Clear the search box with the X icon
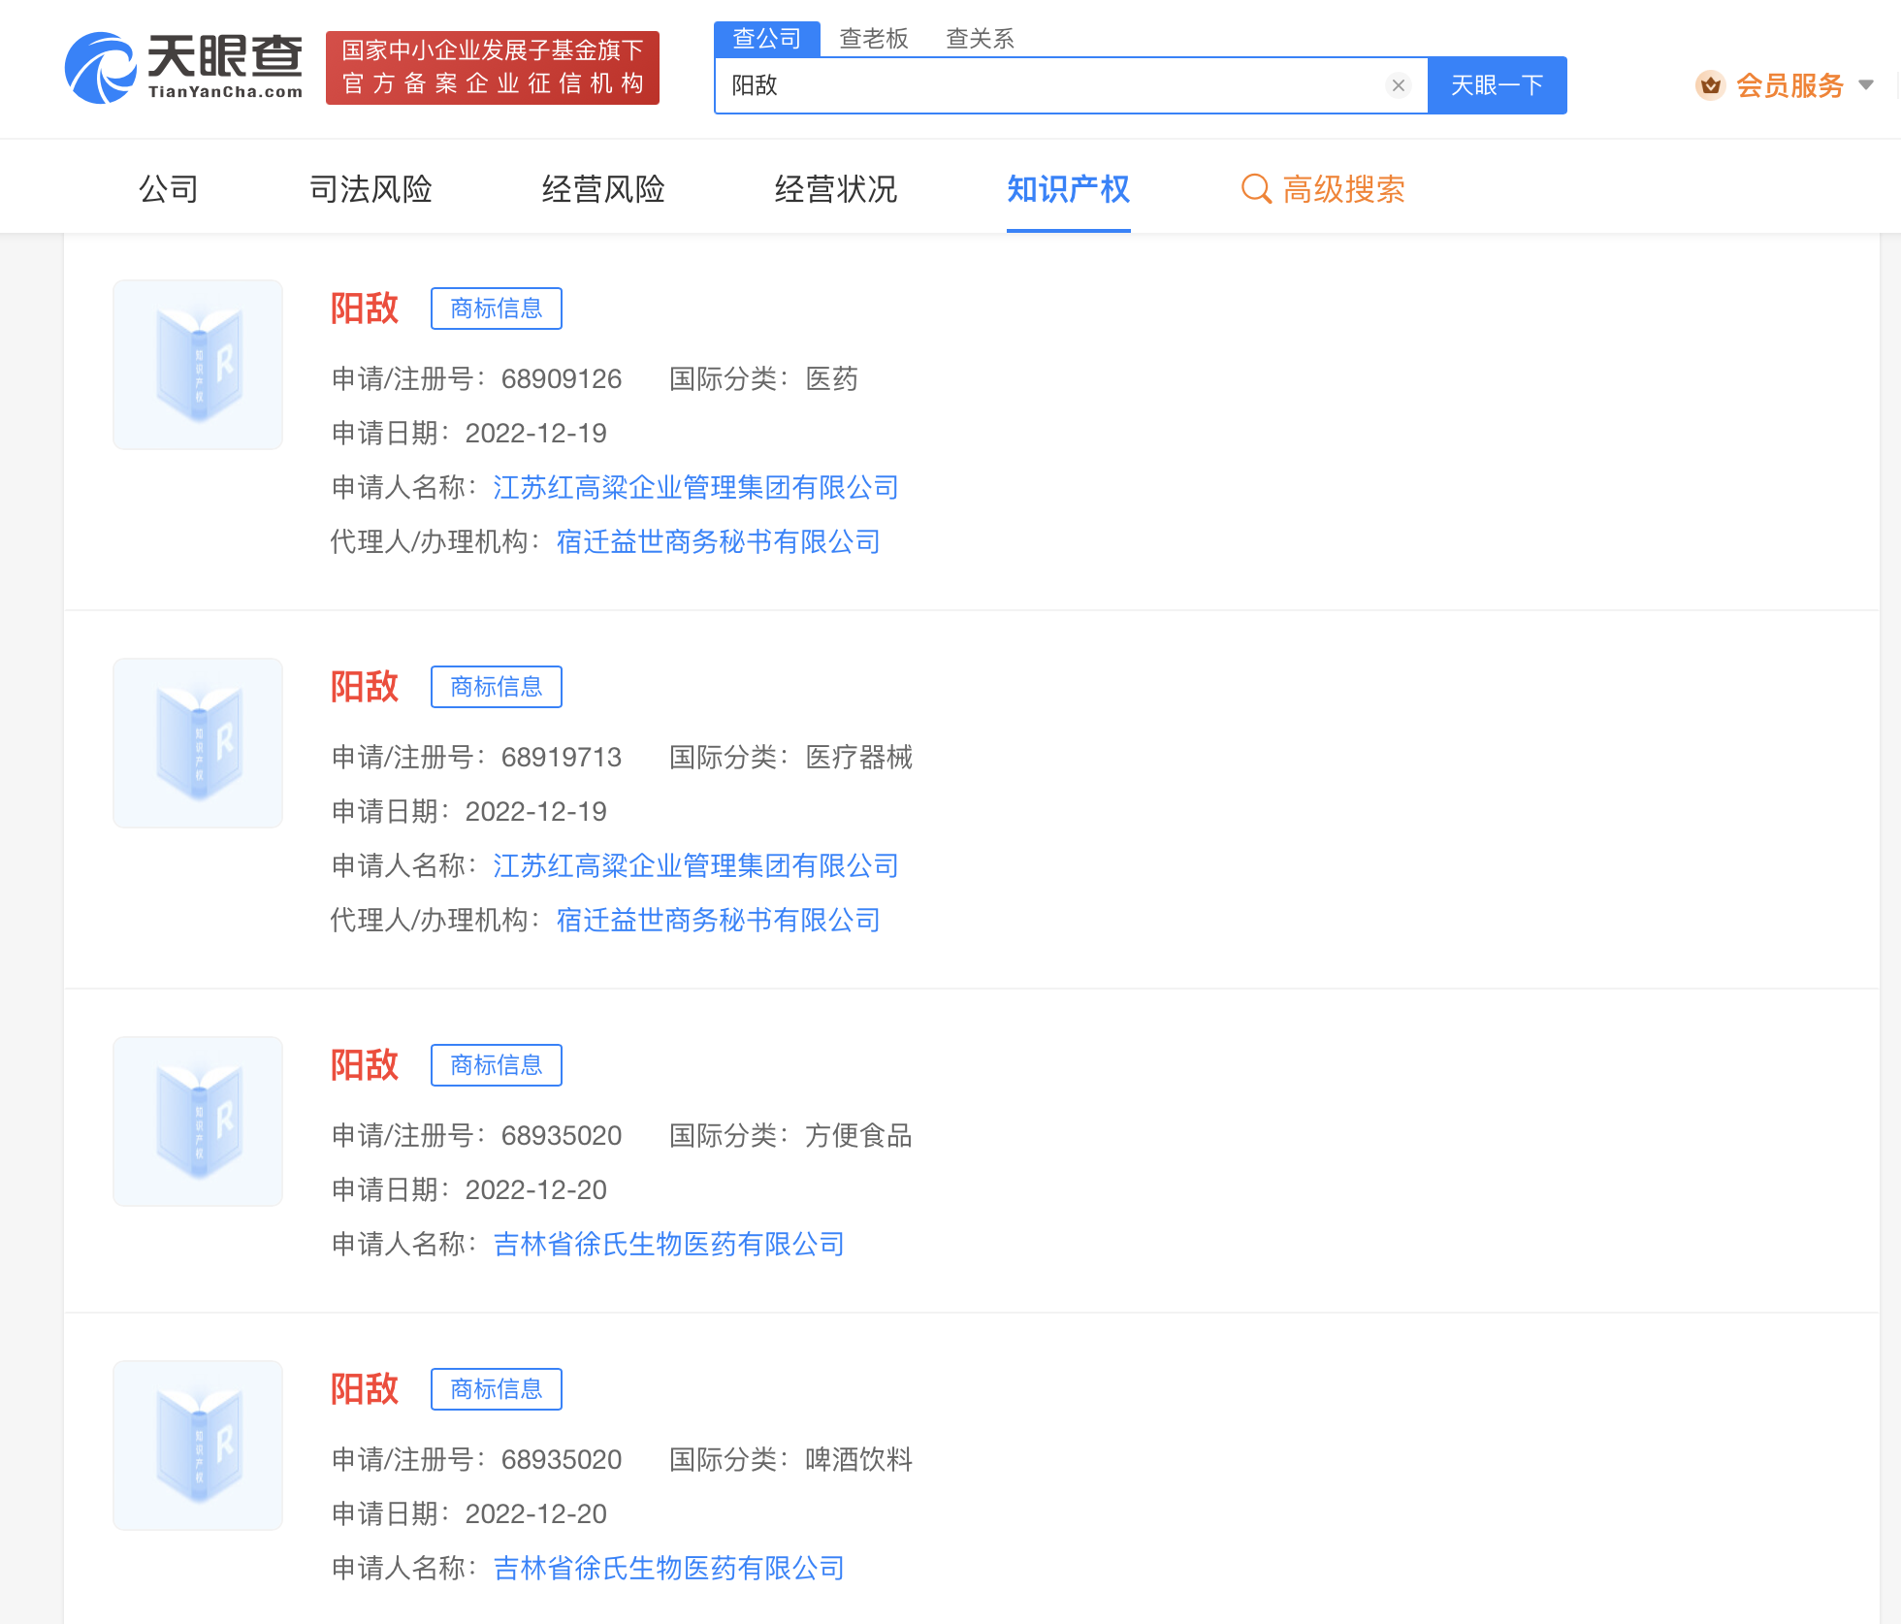 (1399, 85)
